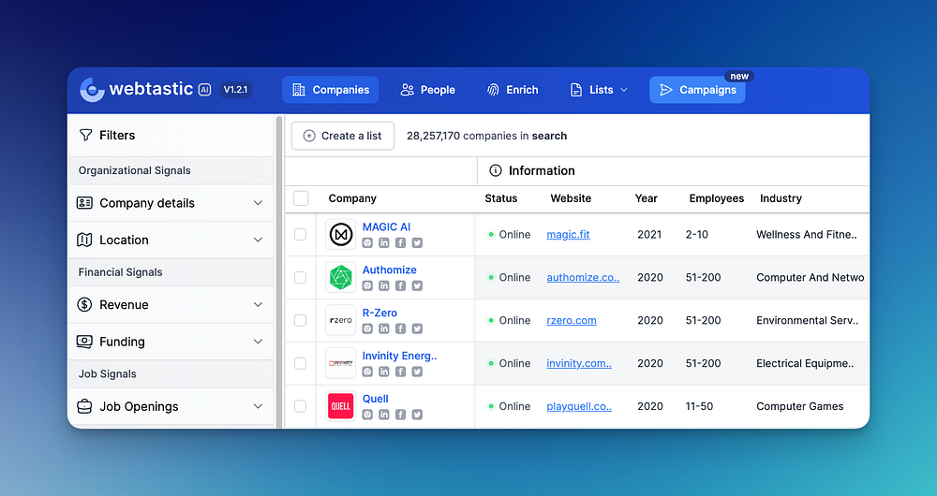Open the Lists dropdown menu
Image resolution: width=937 pixels, height=496 pixels.
point(599,90)
